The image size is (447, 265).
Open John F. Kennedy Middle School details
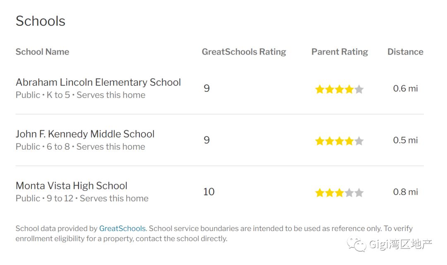click(85, 134)
